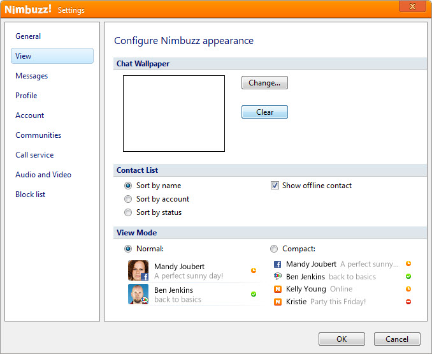Click the blank chat wallpaper preview box
The width and height of the screenshot is (432, 354).
174,114
